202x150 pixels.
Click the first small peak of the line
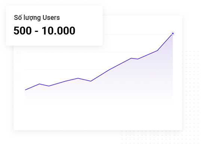(x=39, y=84)
